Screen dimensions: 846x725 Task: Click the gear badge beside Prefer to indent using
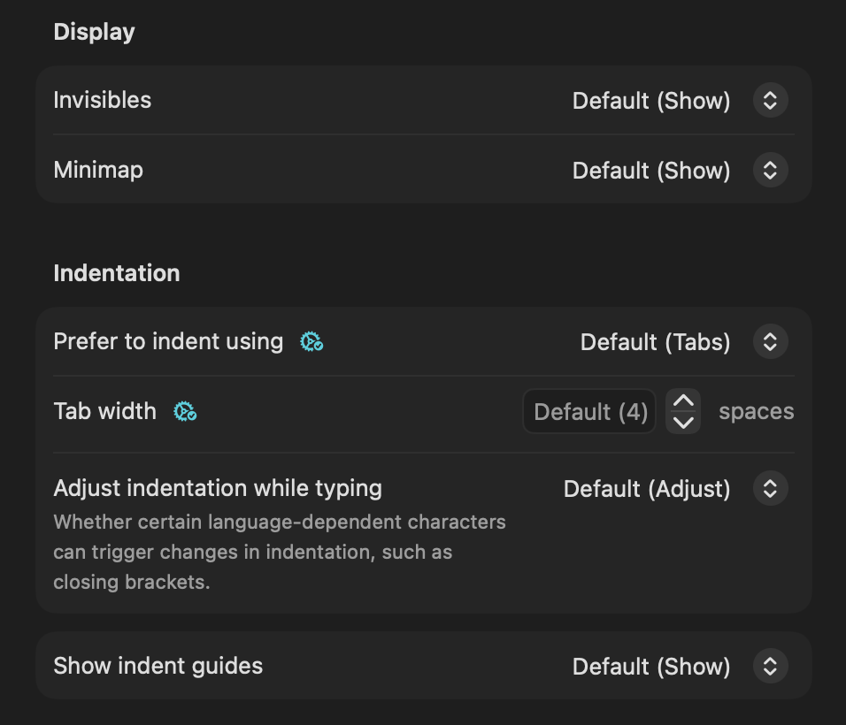[311, 342]
